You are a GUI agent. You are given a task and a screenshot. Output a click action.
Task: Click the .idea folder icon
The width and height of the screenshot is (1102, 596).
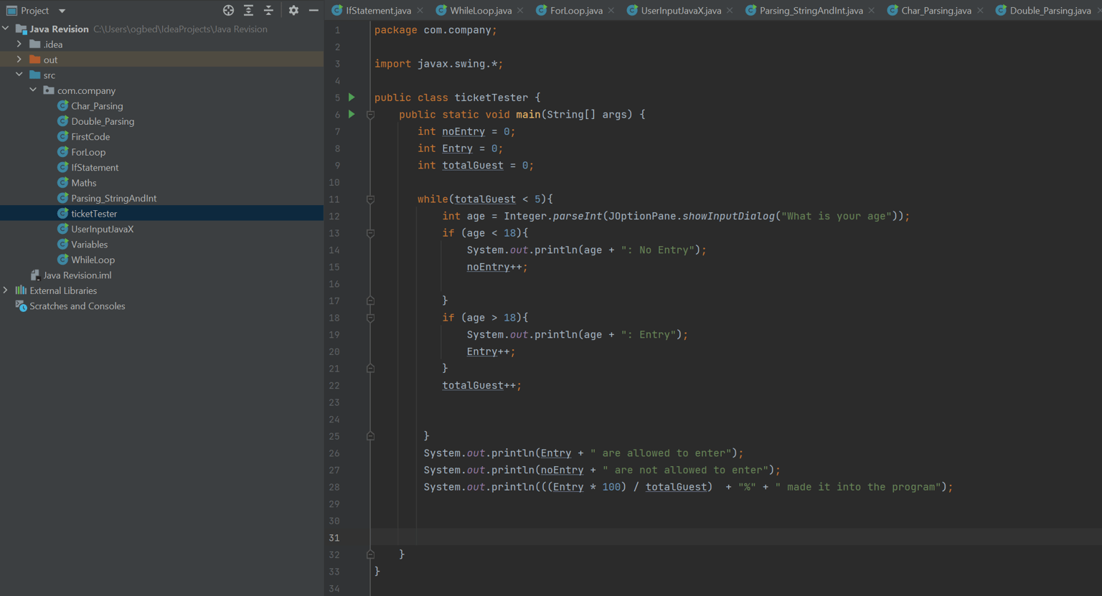pyautogui.click(x=34, y=44)
